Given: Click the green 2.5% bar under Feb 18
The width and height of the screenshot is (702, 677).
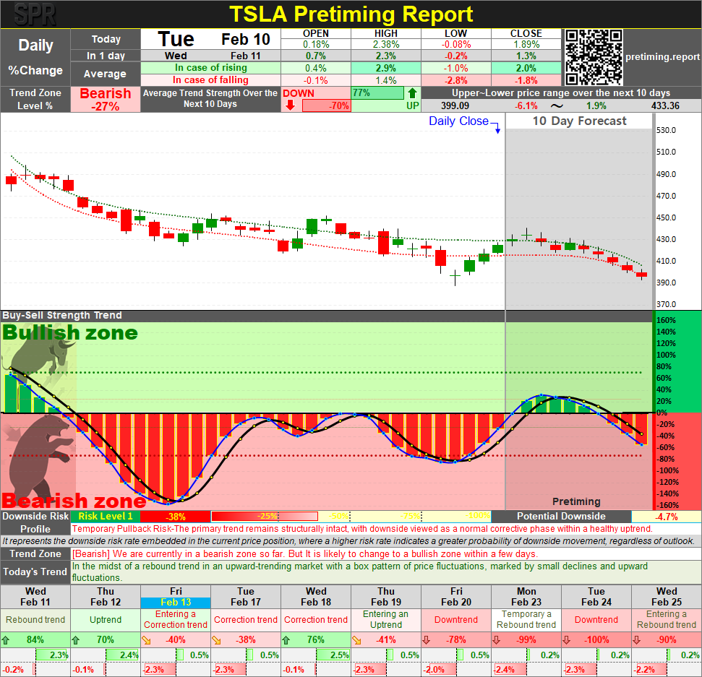Looking at the screenshot, I should [x=332, y=655].
